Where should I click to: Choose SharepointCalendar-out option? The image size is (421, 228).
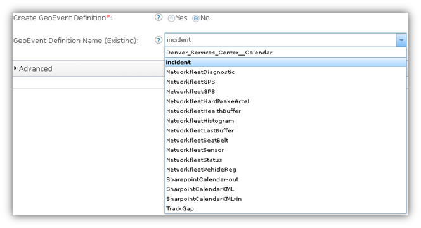[285, 179]
